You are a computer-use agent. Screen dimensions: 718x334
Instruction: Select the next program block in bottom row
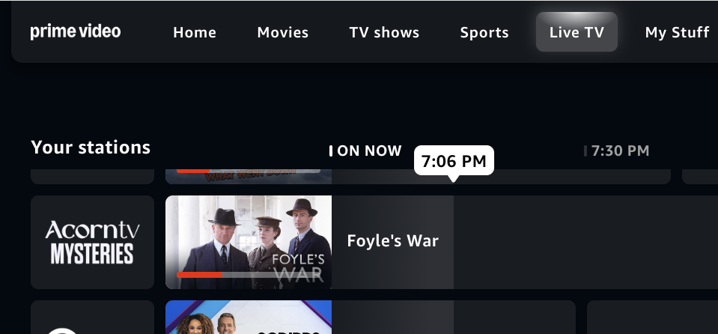pyautogui.click(x=653, y=317)
